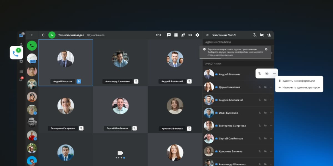Switch video layout with the grid icon
Image resolution: width=333 pixels, height=166 pixels.
point(176,35)
